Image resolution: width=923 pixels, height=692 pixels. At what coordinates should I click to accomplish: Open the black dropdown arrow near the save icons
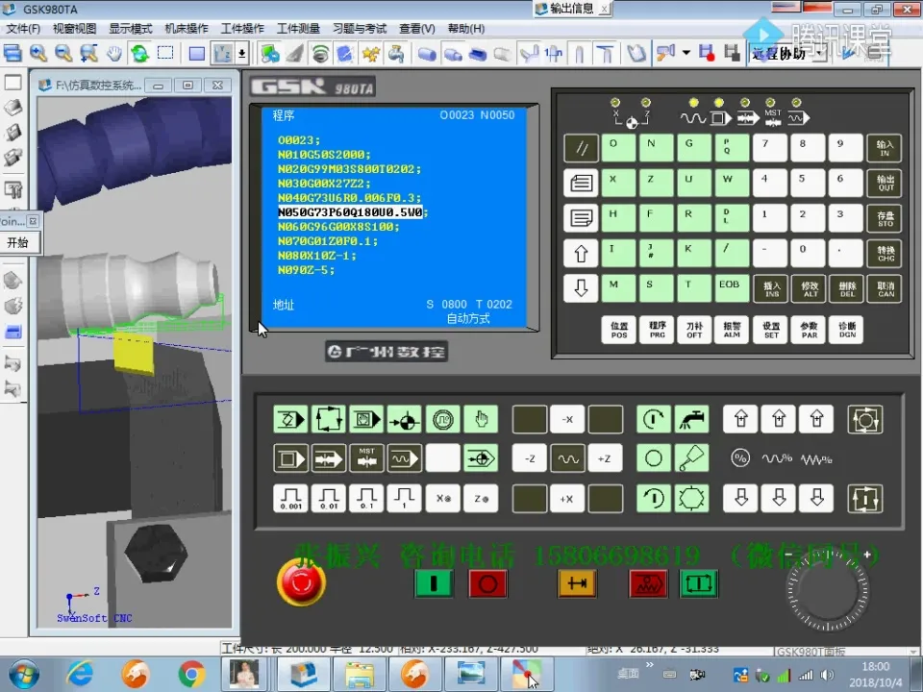(x=686, y=53)
